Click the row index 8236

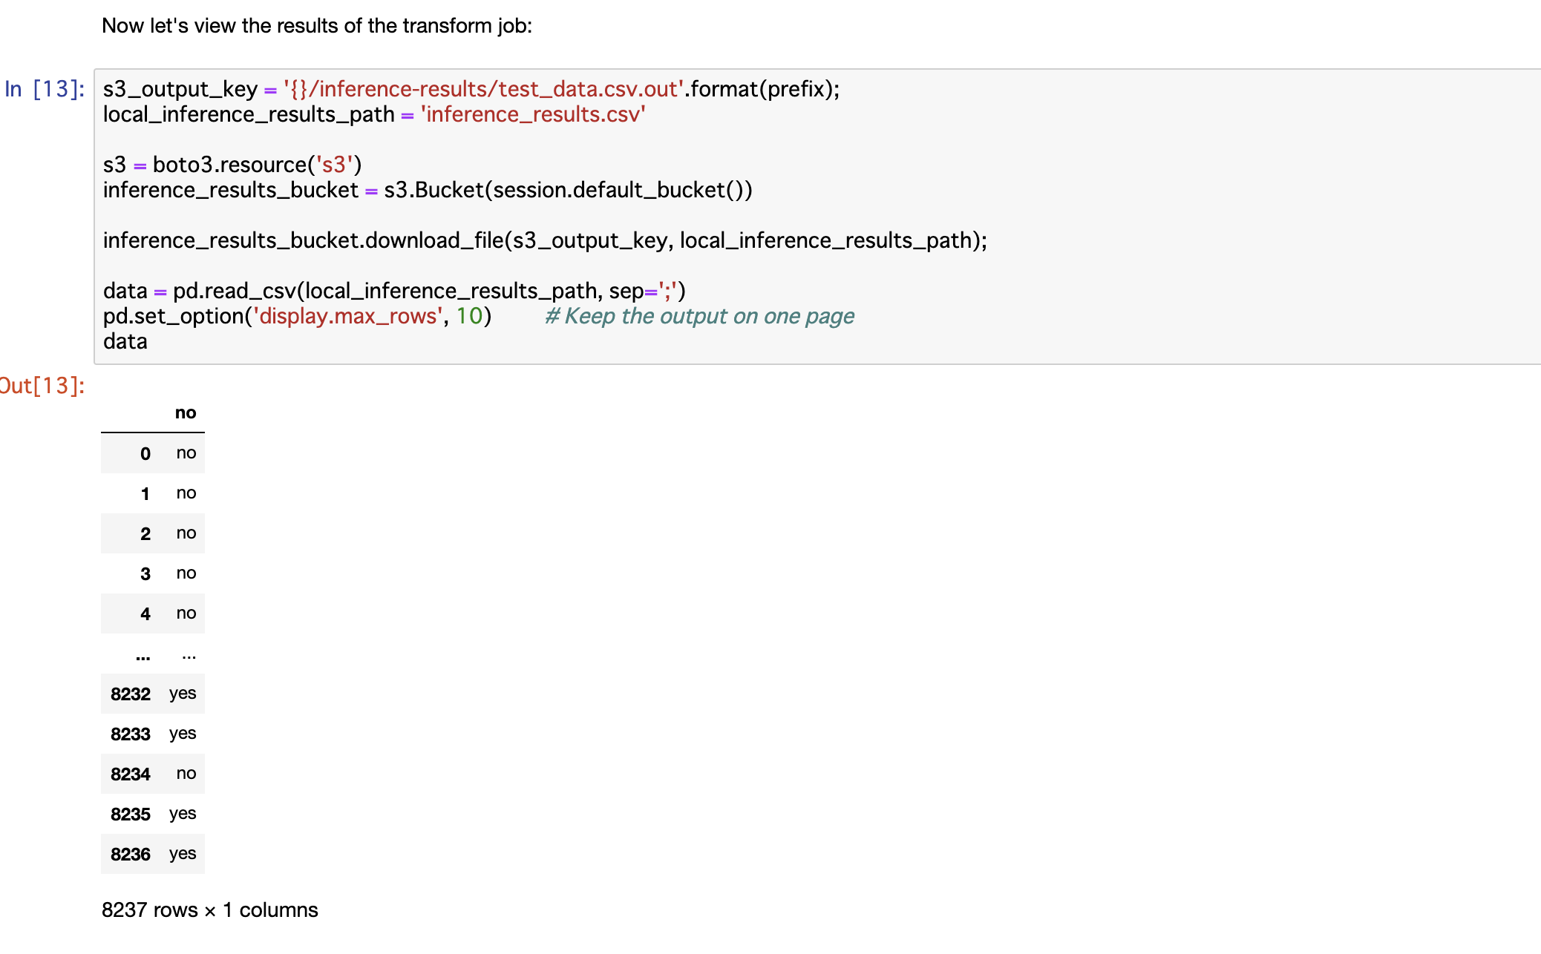coord(131,854)
